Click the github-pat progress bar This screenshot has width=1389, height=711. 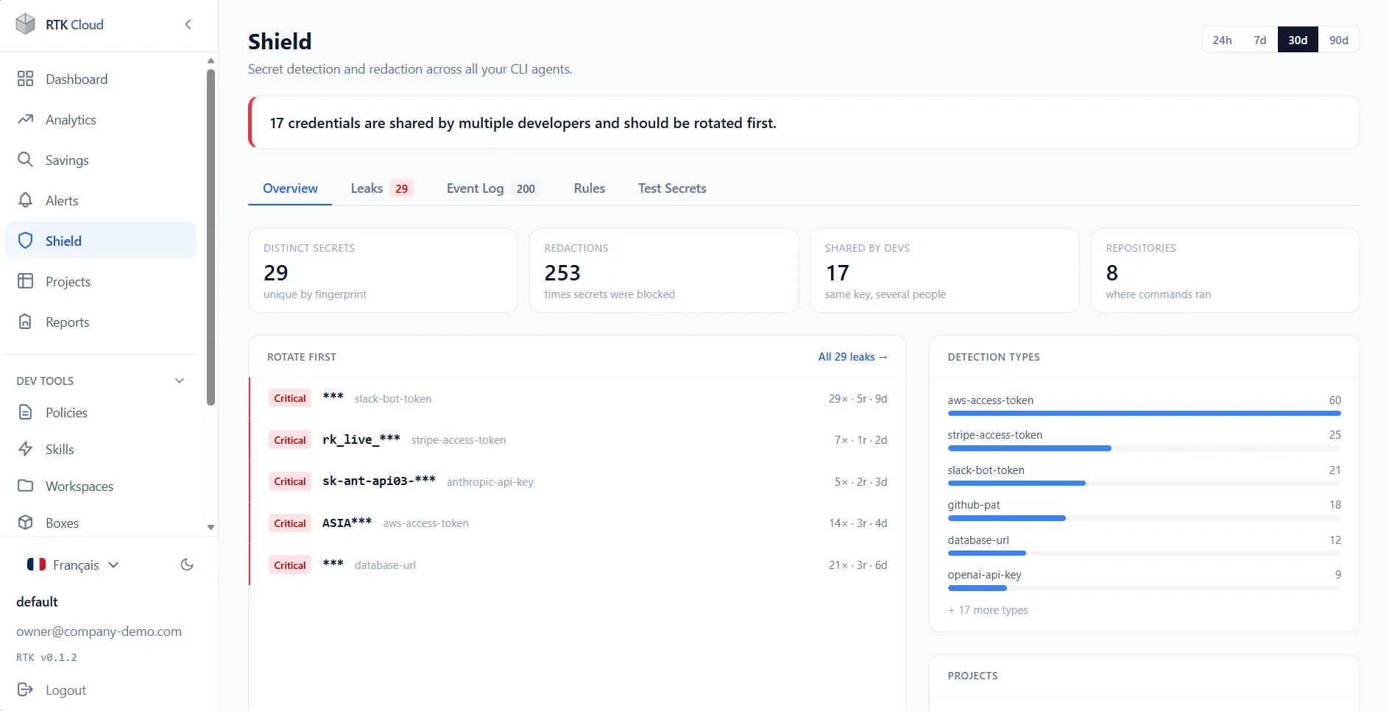[1144, 518]
